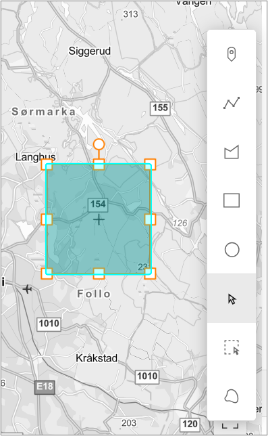The width and height of the screenshot is (268, 436).
Task: Click the center crosshair of the rectangle
Action: pos(99,219)
